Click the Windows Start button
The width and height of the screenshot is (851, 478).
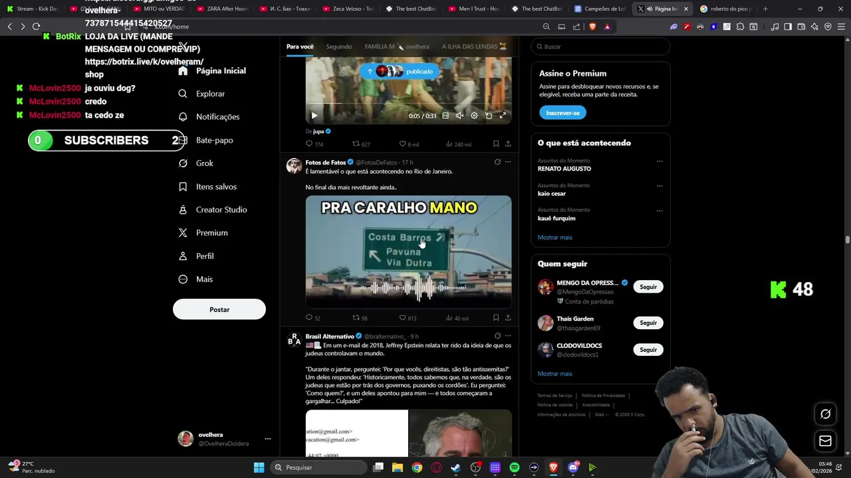pyautogui.click(x=259, y=467)
